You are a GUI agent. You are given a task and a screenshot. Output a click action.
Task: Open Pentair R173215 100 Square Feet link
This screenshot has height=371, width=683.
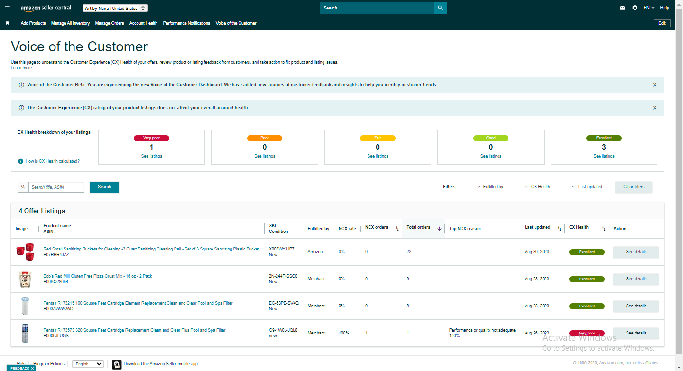[x=138, y=303]
